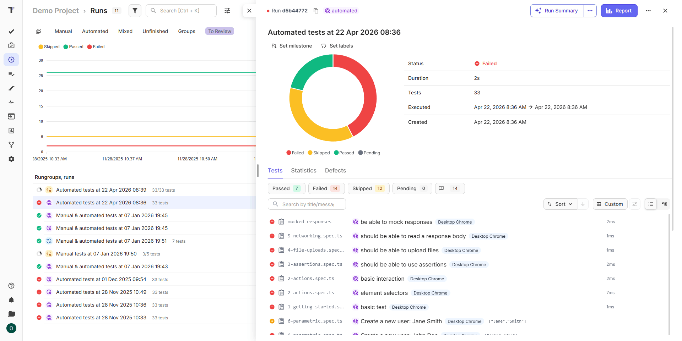This screenshot has height=341, width=682.
Task: Toggle Failed series in runs chart legend
Action: 96,47
